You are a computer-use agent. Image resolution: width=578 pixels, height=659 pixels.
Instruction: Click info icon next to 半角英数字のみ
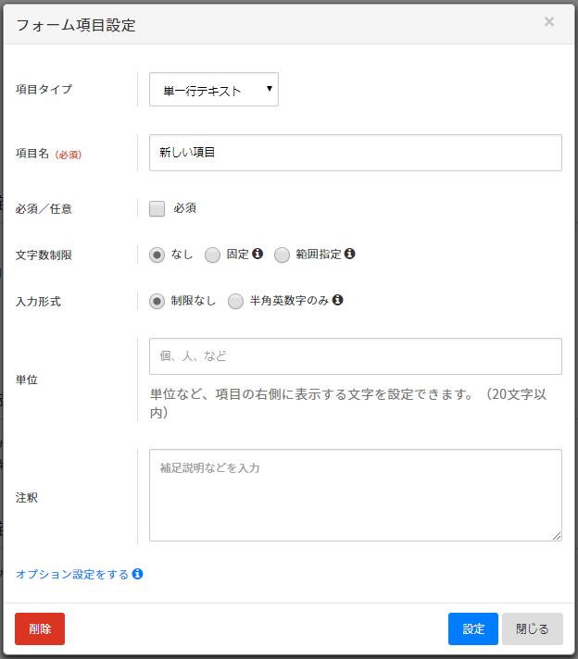338,300
